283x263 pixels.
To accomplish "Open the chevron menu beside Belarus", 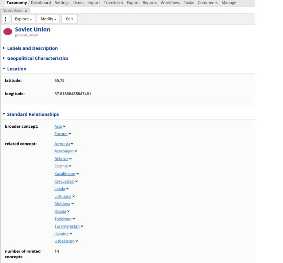I will point(71,159).
